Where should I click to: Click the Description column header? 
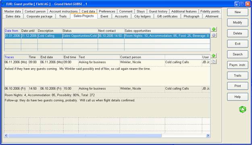(x=50, y=31)
